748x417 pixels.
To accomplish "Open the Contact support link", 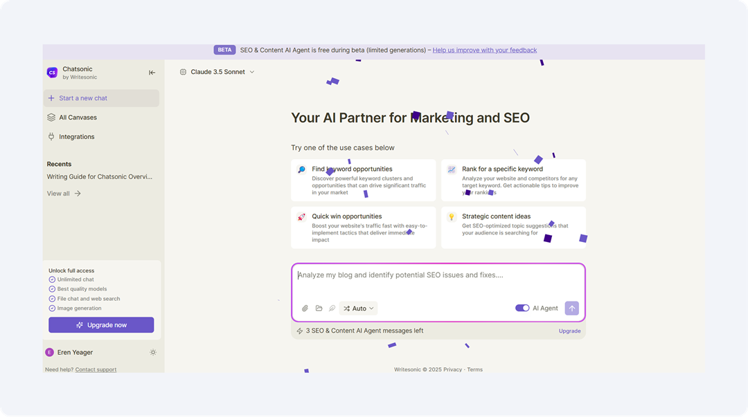I will 96,370.
